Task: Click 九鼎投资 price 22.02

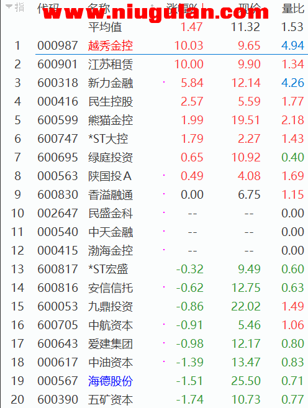Action: pos(246,307)
